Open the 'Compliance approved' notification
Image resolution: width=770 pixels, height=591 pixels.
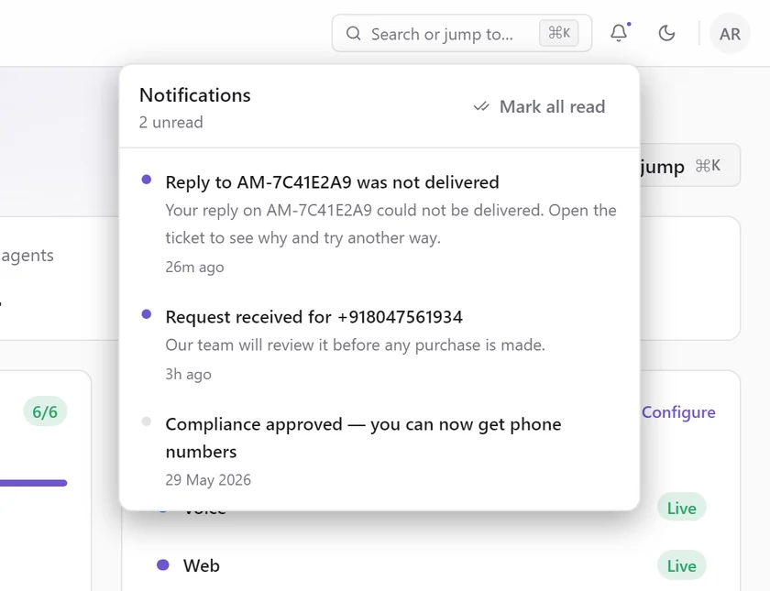click(379, 451)
